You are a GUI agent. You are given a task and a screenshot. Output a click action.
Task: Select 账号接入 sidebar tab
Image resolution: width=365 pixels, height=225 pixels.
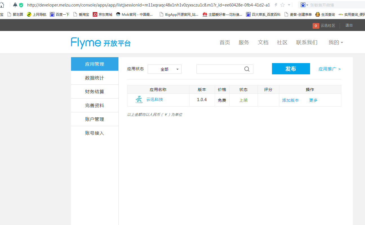[x=95, y=133]
